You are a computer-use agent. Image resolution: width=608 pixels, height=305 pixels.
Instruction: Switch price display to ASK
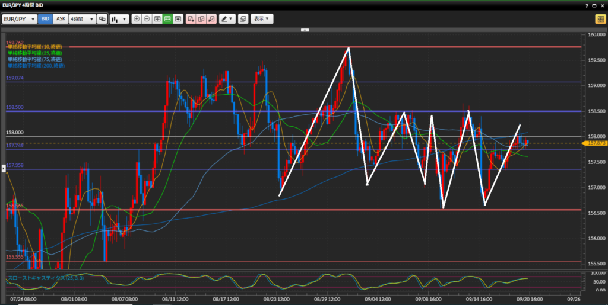coord(61,19)
